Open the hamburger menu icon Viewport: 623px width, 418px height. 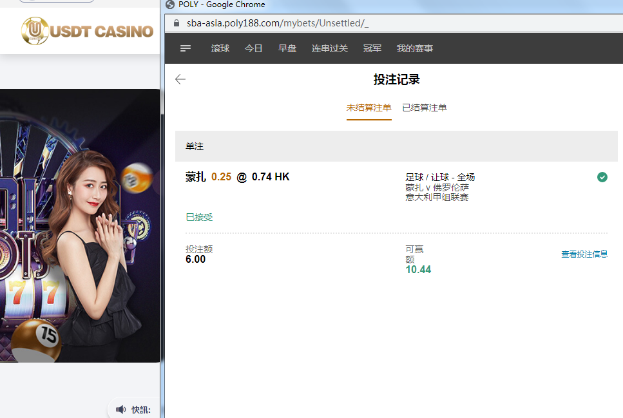[x=185, y=48]
